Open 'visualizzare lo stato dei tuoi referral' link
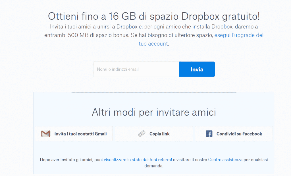The width and height of the screenshot is (291, 176). (x=138, y=160)
